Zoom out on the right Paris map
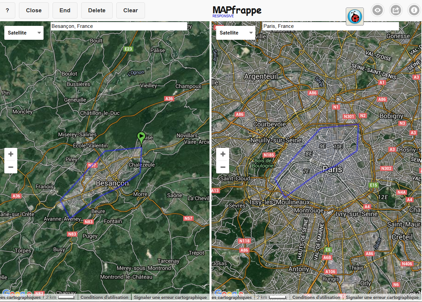422x302 pixels. coord(222,167)
